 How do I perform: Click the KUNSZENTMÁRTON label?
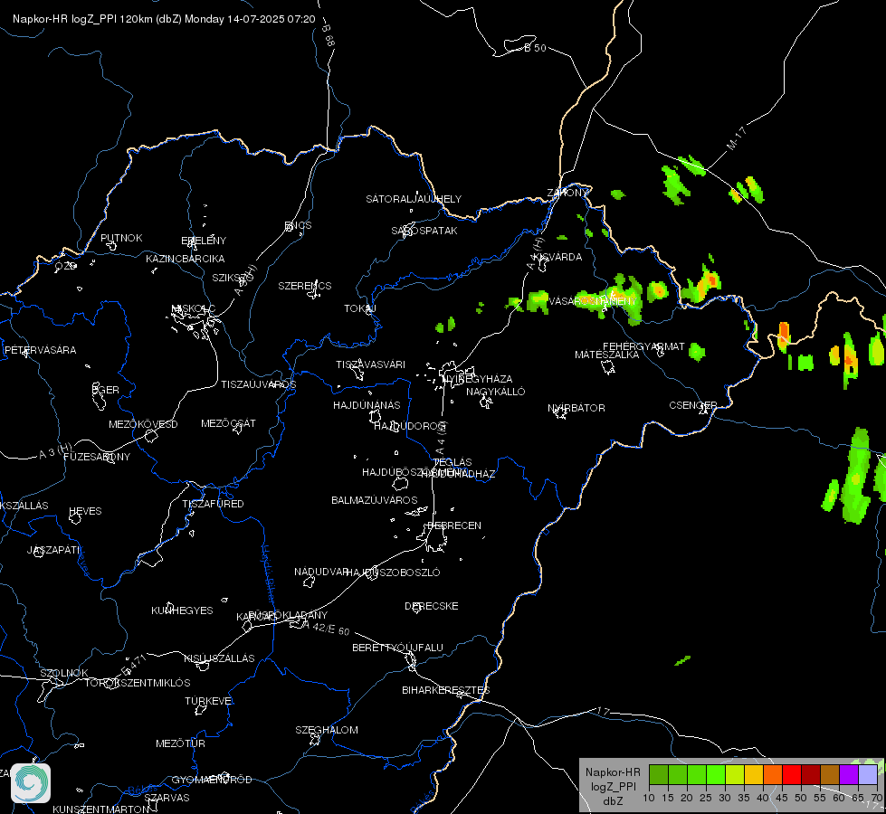click(101, 809)
